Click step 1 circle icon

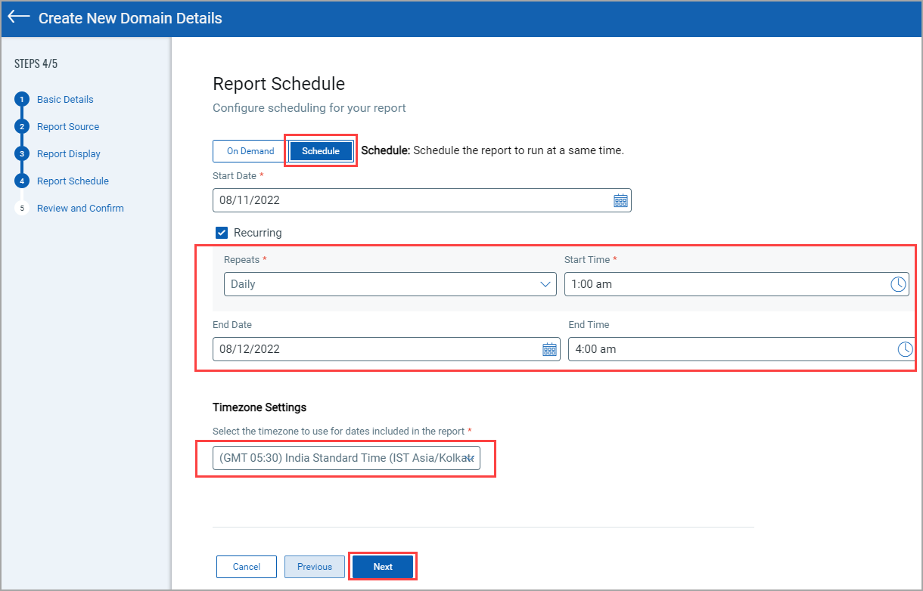pos(22,100)
